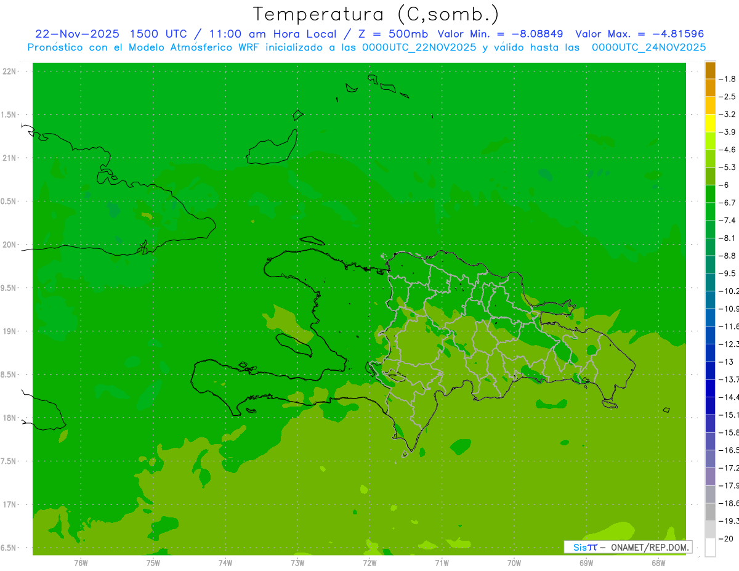Click the '70W' longitude label
The height and width of the screenshot is (571, 739).
click(x=514, y=563)
